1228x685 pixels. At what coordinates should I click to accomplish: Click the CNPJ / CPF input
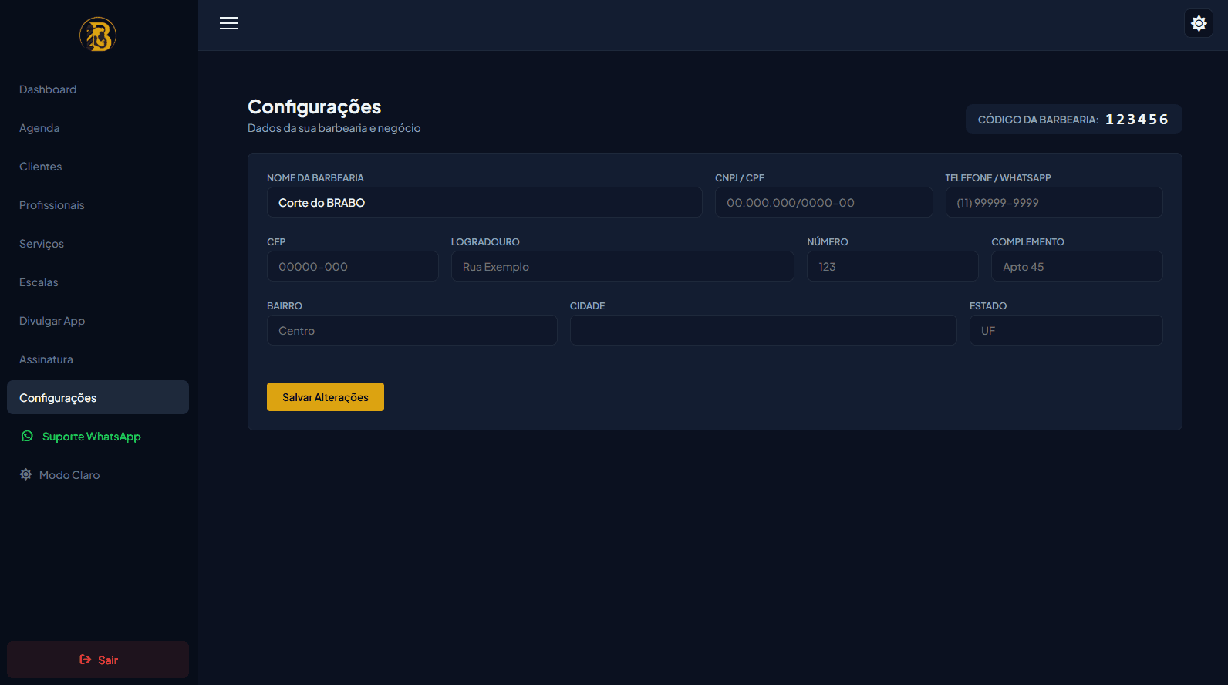(824, 202)
